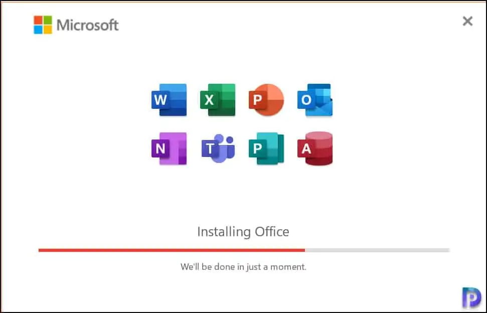Screen dimensions: 487x313
Task: Click the Microsoft logo
Action: (x=76, y=25)
